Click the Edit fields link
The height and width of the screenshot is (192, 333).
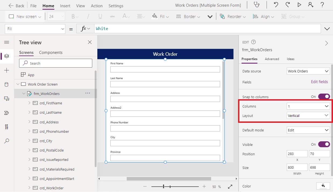319,82
